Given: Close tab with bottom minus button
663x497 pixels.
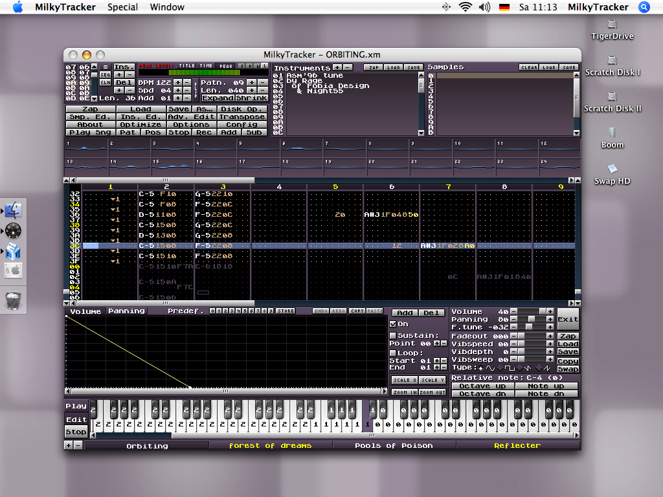Looking at the screenshot, I should coord(78,445).
